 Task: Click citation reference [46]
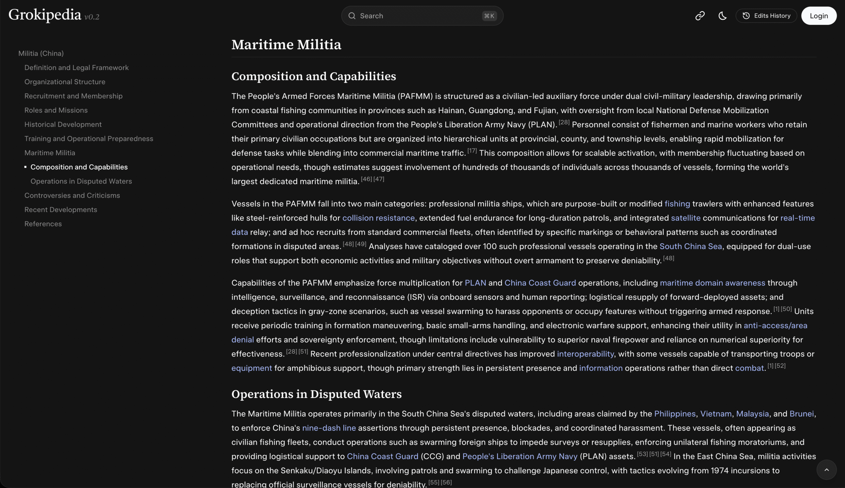366,179
